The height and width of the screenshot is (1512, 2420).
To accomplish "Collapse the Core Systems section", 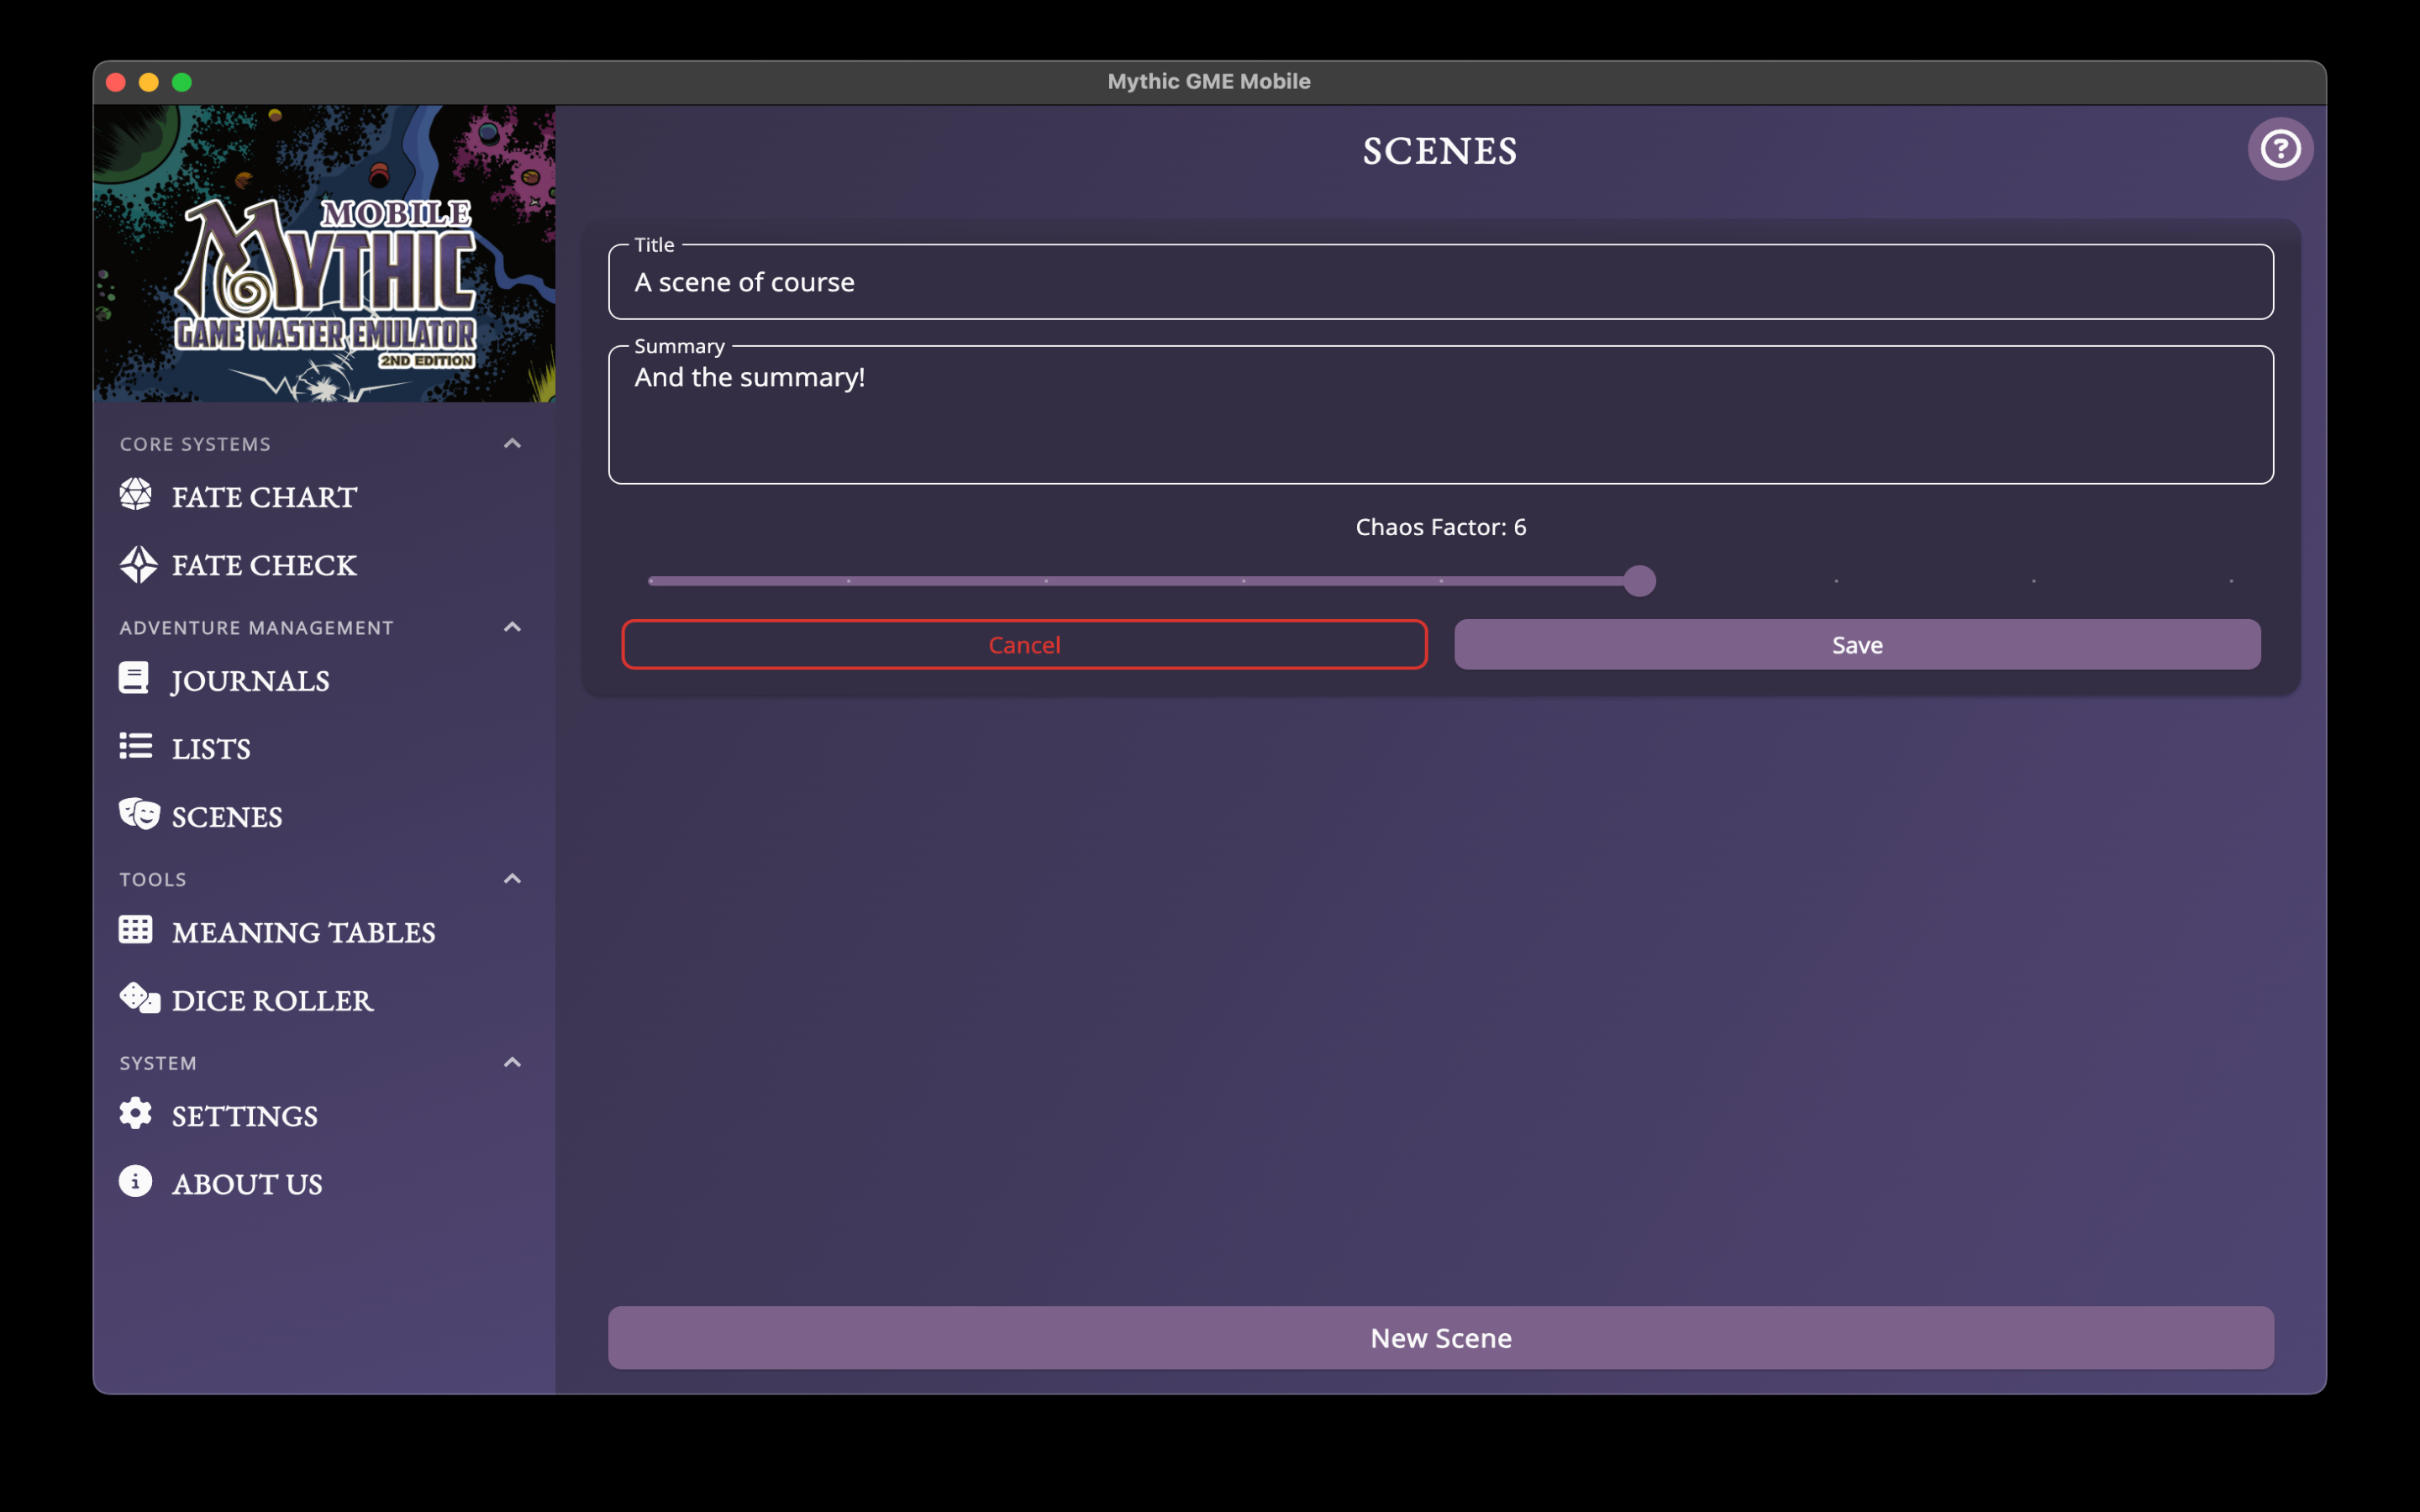I will 512,443.
